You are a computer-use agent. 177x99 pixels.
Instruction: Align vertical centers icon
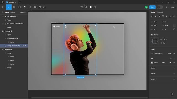166,16
